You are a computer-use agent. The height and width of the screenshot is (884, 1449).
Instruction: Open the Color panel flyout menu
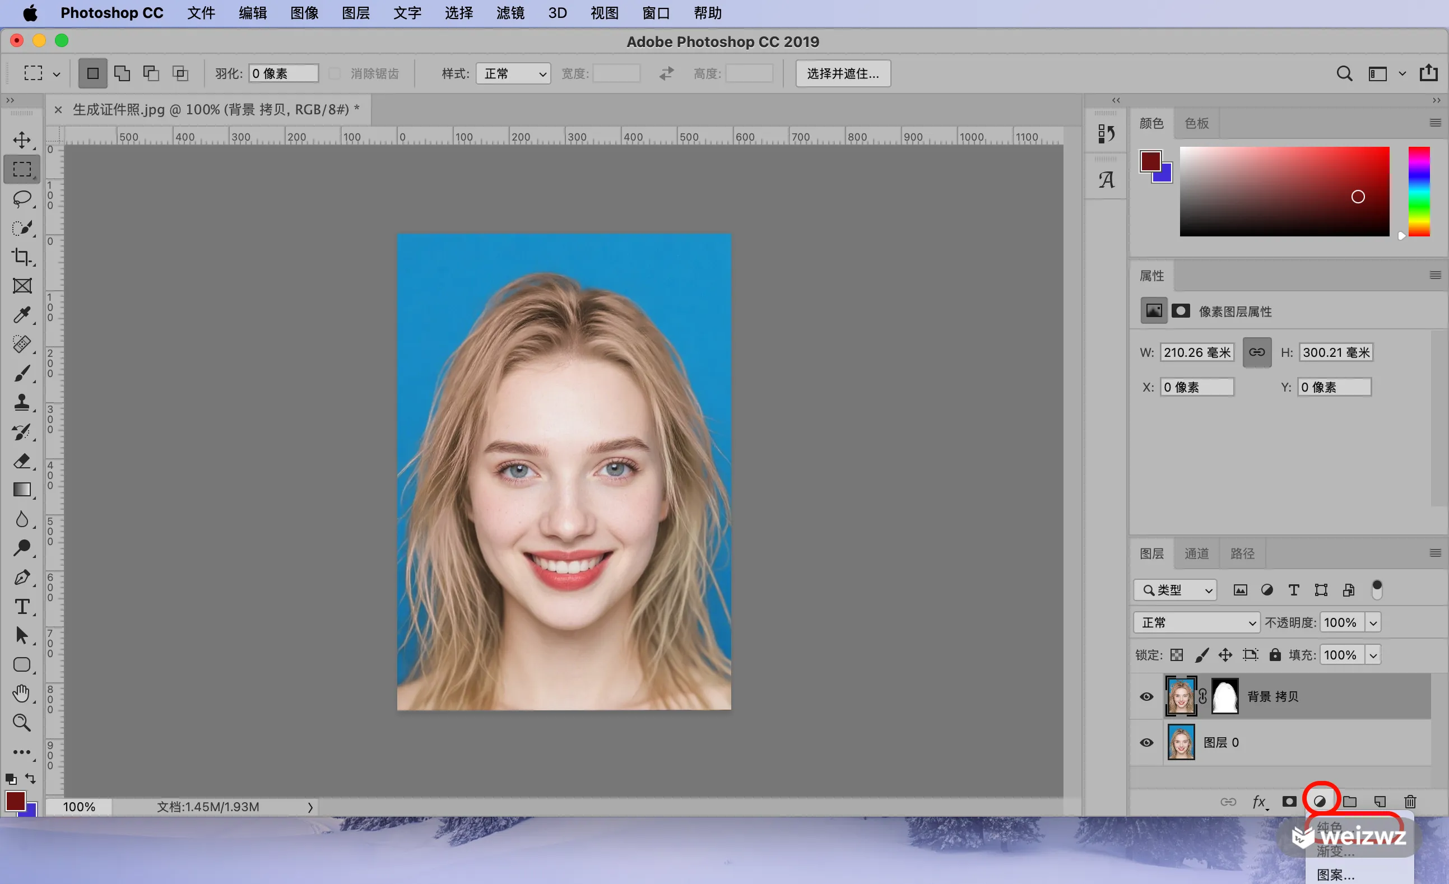pyautogui.click(x=1435, y=122)
